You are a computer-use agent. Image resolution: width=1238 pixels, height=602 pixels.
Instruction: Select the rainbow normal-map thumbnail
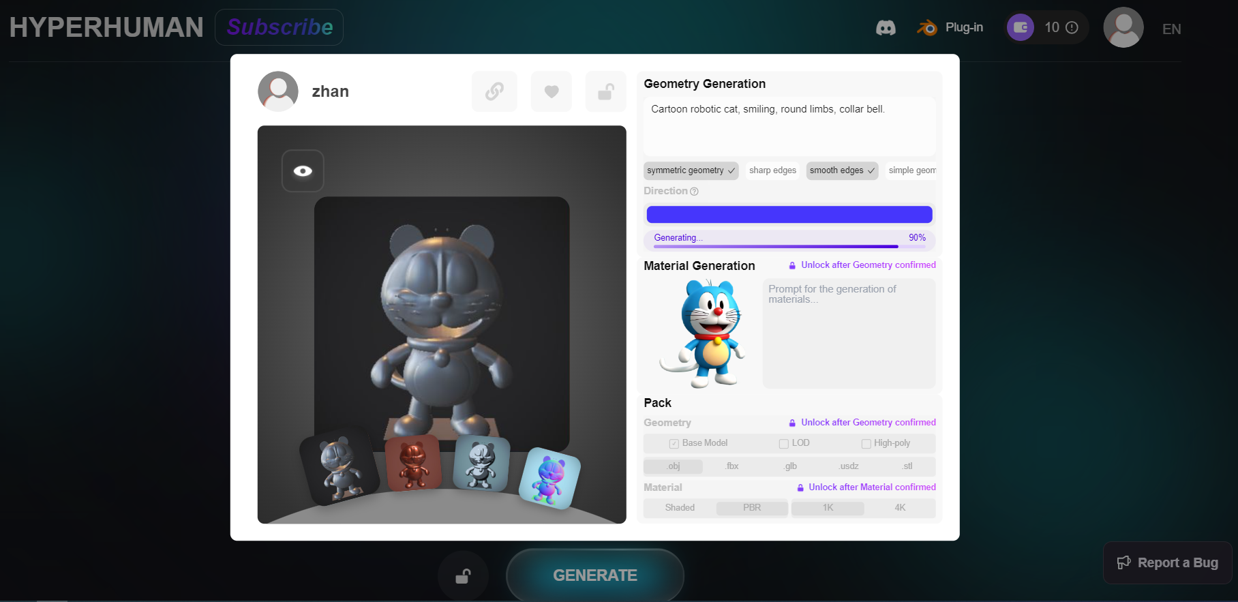click(x=549, y=478)
